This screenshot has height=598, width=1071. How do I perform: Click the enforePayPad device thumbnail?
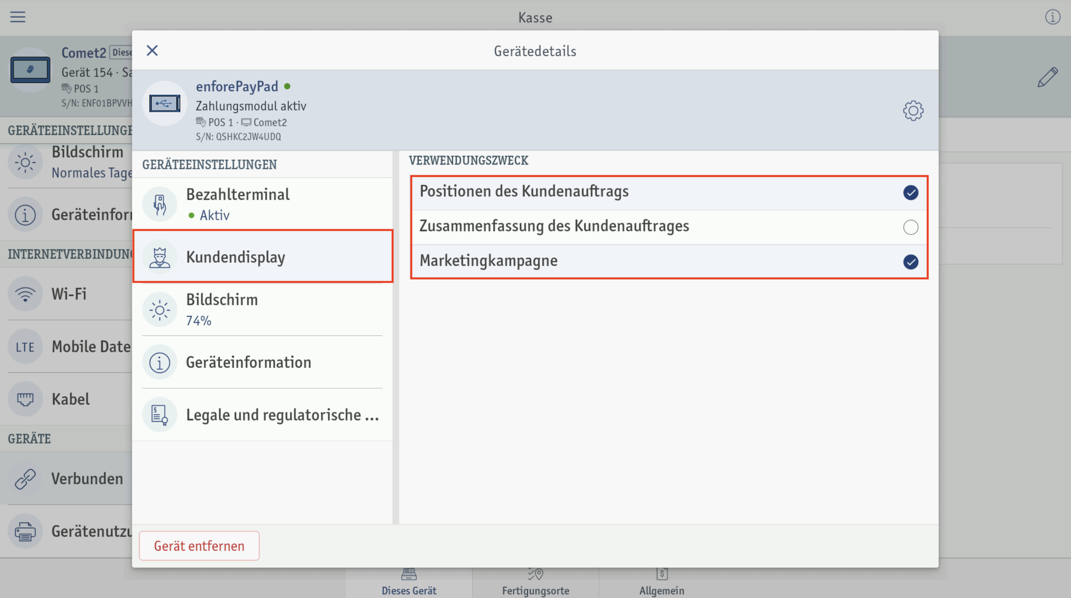[x=165, y=103]
